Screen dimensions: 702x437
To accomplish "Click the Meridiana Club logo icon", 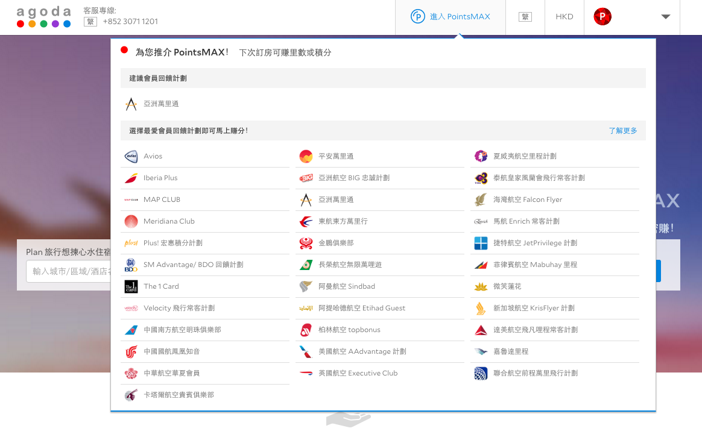I will (131, 221).
